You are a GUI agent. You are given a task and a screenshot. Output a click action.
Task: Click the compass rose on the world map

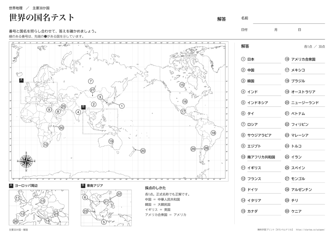[26, 161]
